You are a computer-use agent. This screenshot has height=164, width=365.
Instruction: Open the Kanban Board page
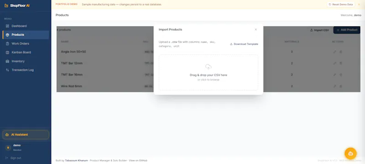(x=26, y=52)
